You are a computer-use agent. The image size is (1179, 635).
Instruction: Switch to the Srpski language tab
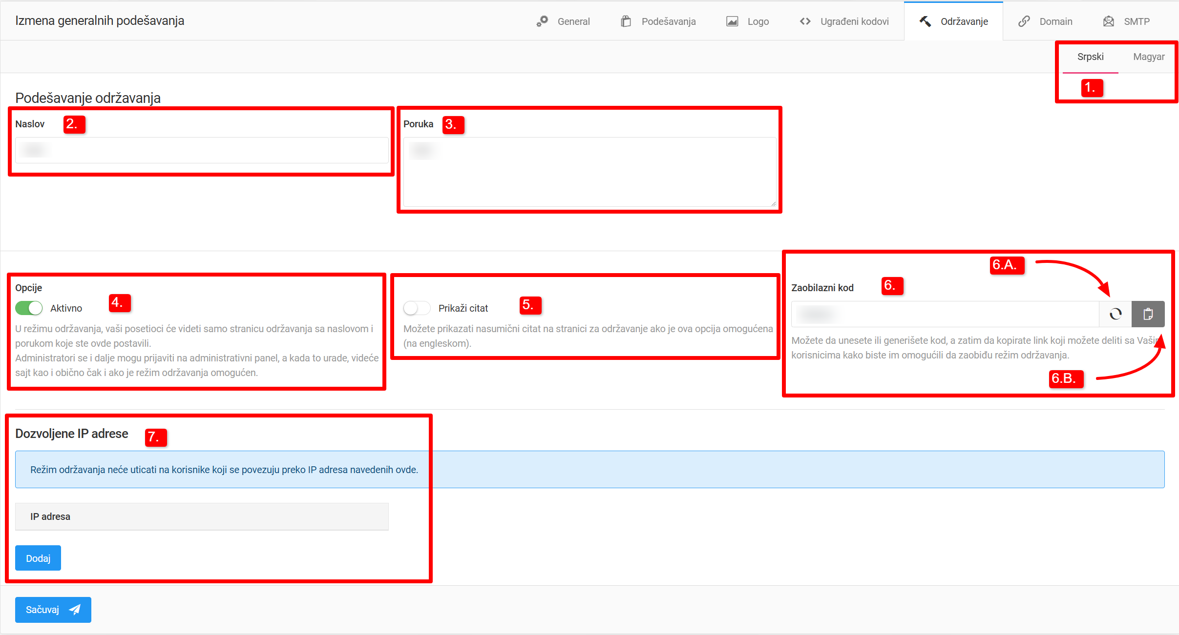(1090, 57)
